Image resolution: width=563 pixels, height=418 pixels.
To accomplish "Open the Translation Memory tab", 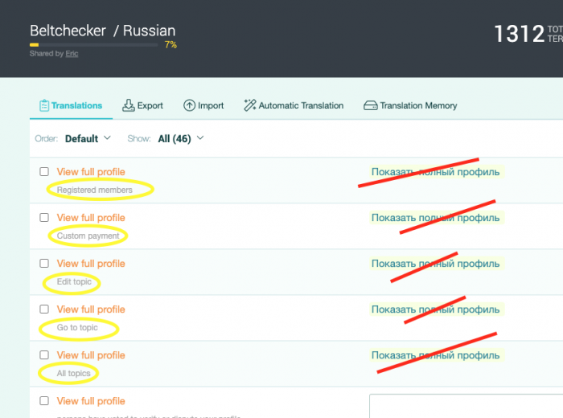I will (418, 105).
